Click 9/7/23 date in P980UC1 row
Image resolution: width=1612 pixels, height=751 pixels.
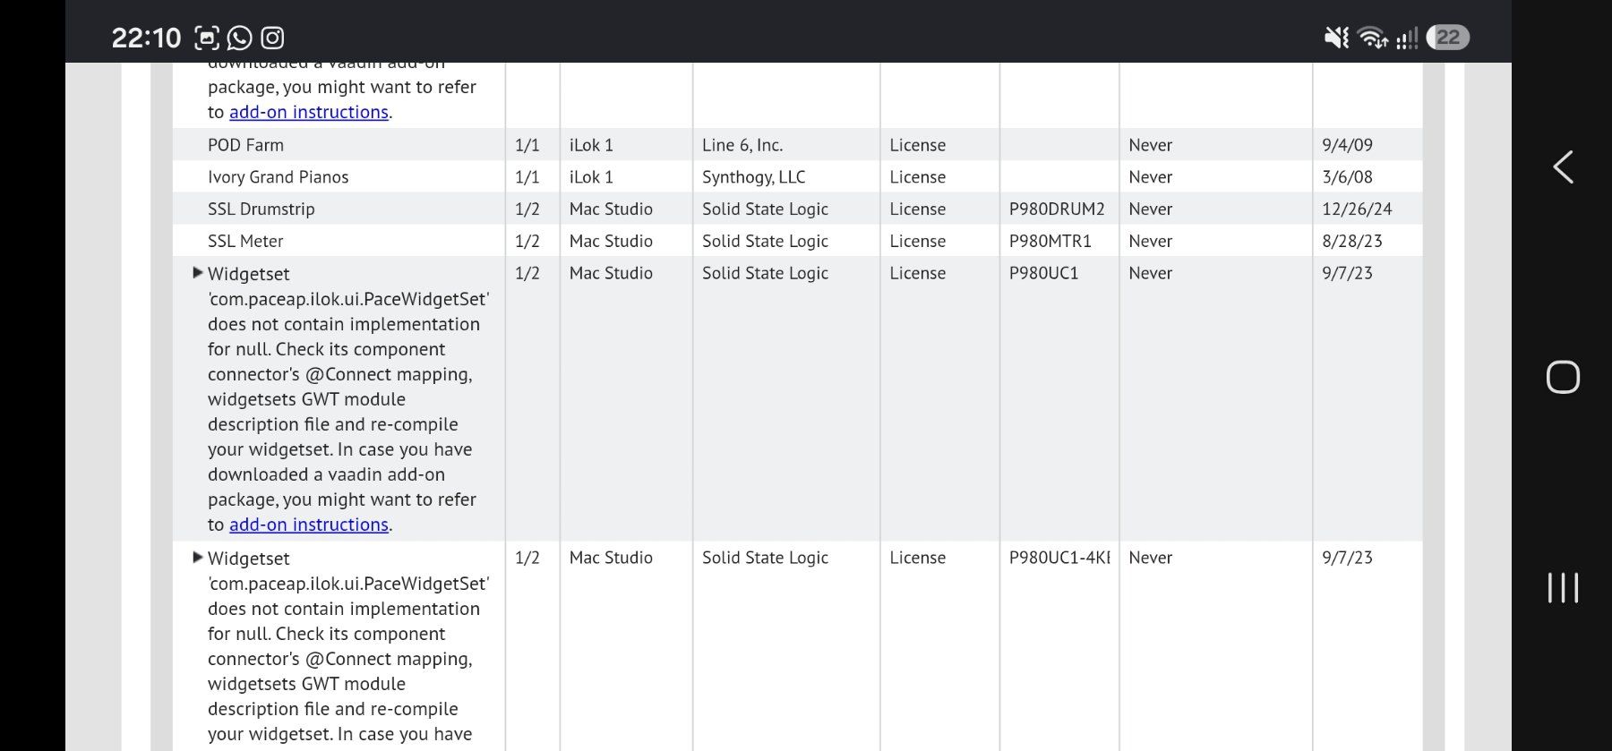[1347, 273]
